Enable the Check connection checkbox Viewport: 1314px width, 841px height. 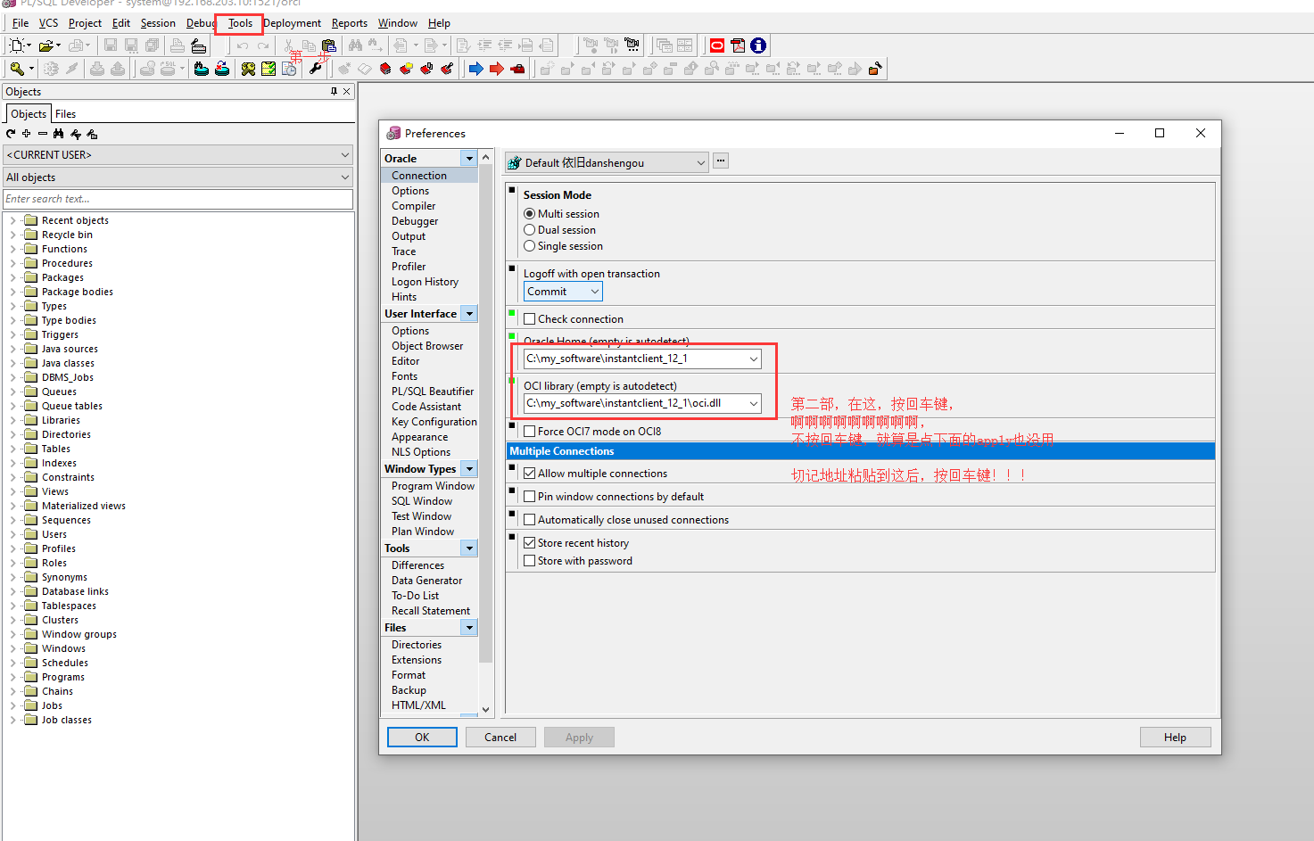pyautogui.click(x=530, y=319)
